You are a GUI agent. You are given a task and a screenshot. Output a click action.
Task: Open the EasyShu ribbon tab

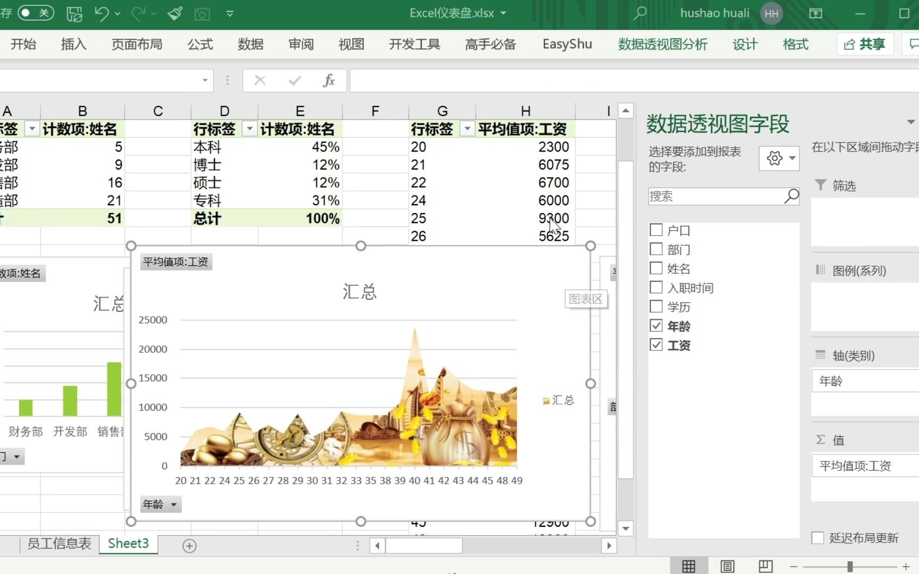coord(566,44)
